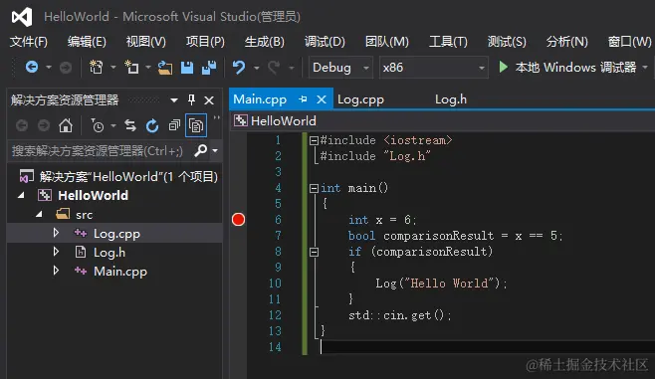Click the Open File folder icon
This screenshot has width=655, height=379.
click(x=165, y=68)
